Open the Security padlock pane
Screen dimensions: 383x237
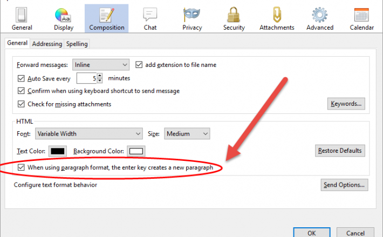[x=234, y=19]
